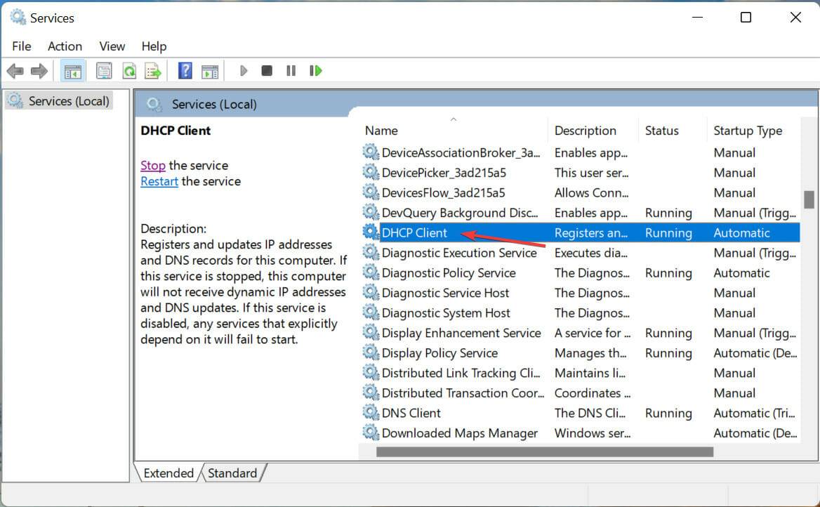820x507 pixels.
Task: Click the Services app icon in title bar
Action: [x=18, y=18]
